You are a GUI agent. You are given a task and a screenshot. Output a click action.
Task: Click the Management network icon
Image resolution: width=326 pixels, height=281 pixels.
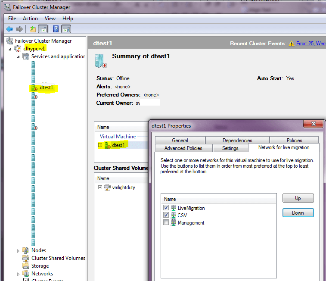[173, 222]
